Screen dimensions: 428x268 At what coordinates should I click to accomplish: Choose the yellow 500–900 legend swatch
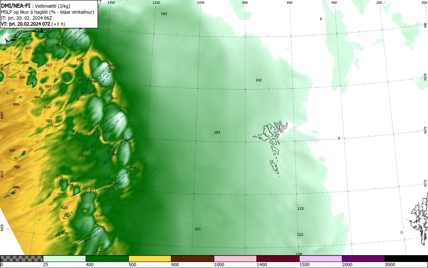150,259
